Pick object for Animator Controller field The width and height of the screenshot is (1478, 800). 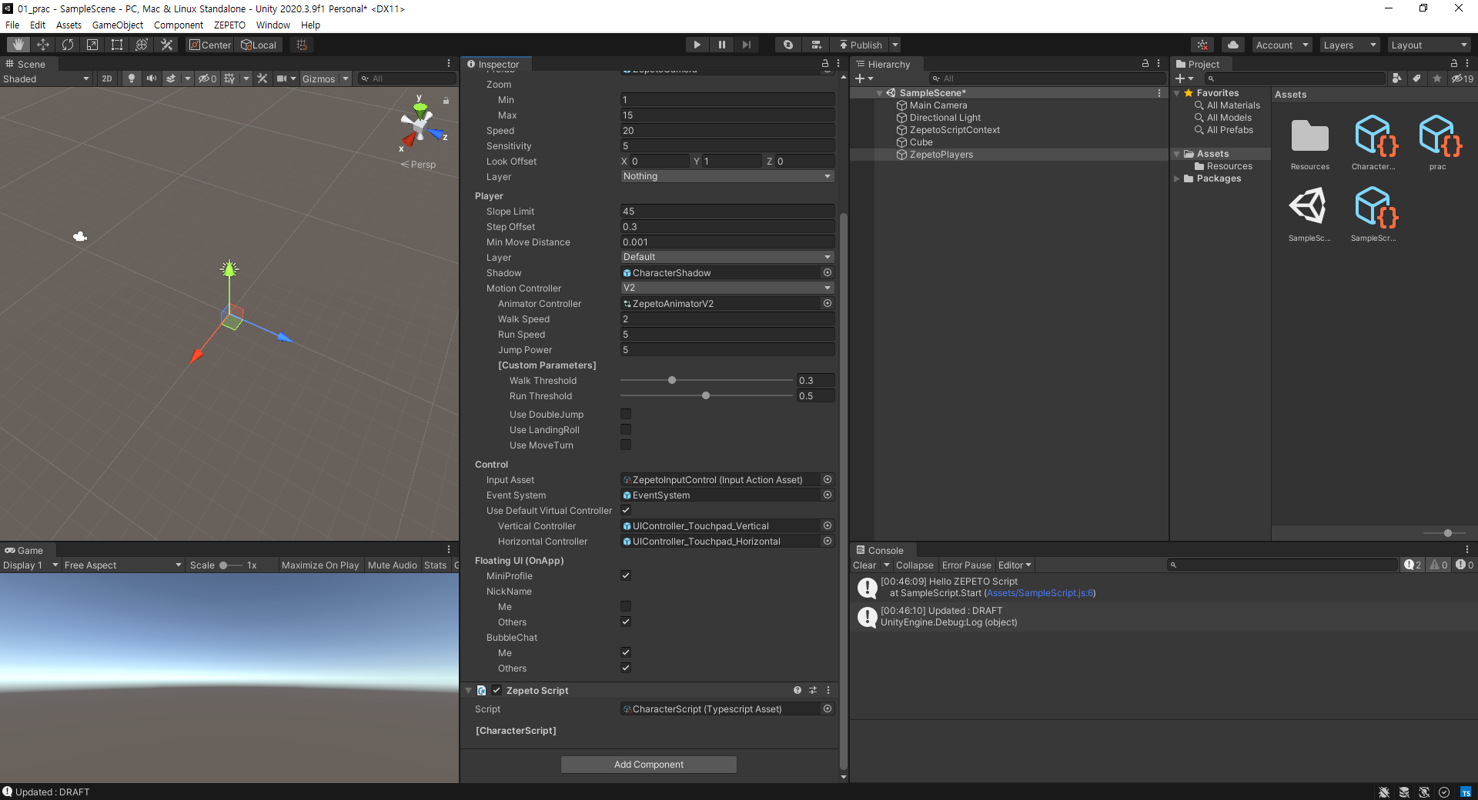point(828,303)
